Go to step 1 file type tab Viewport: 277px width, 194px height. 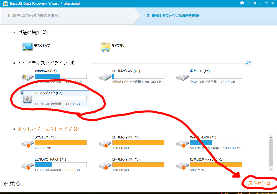(33, 16)
